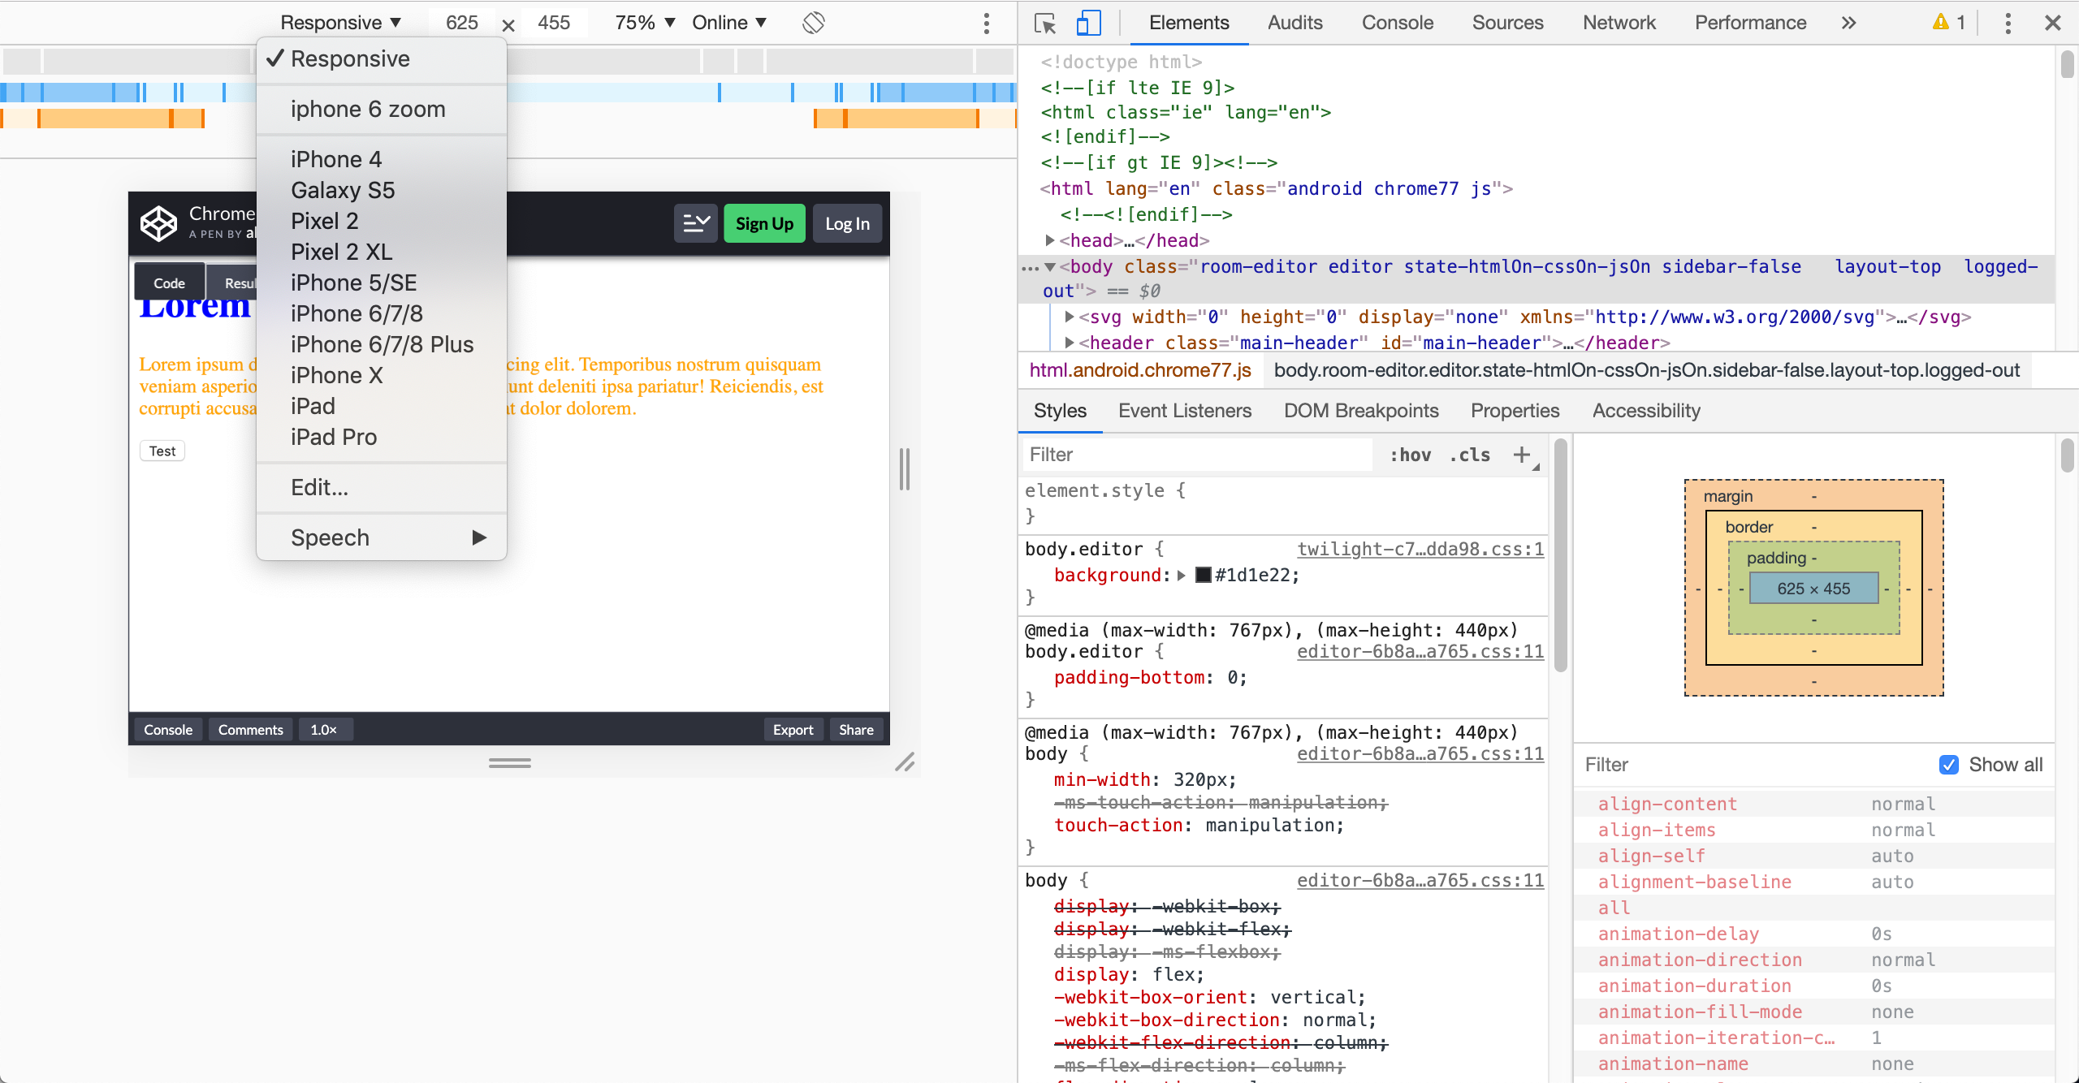The image size is (2079, 1083).
Task: Add a new style rule with plus icon
Action: [1520, 455]
